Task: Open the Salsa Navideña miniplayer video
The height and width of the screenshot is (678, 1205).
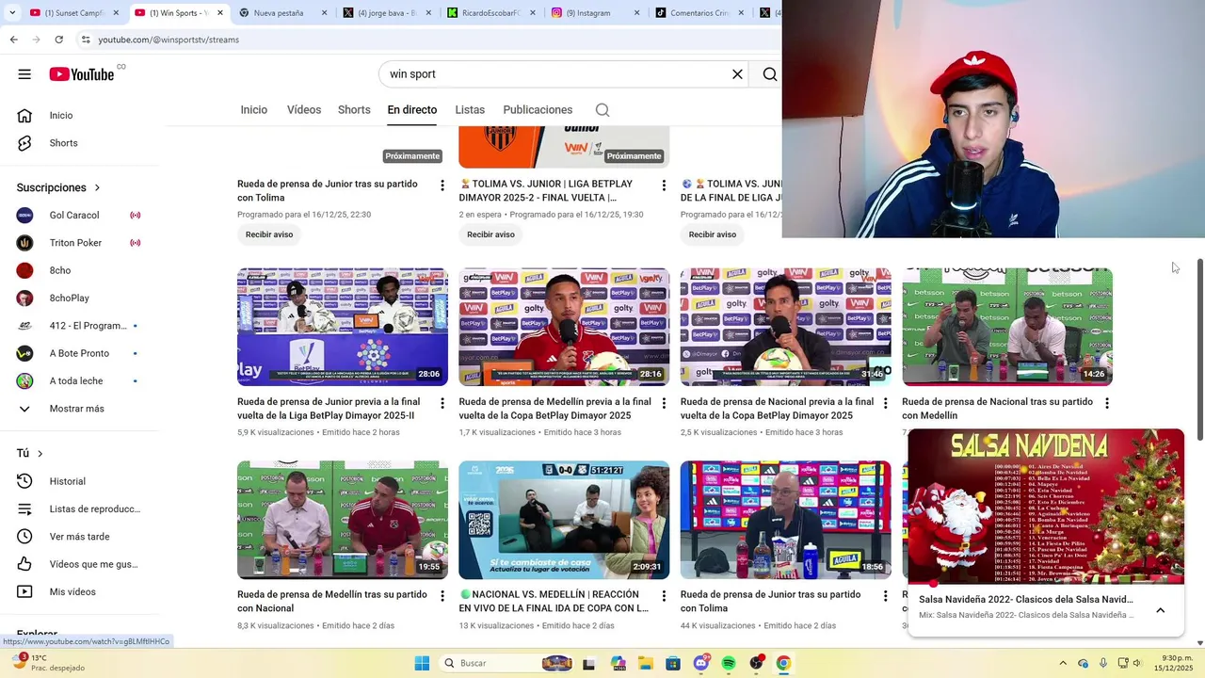Action: coord(1046,507)
